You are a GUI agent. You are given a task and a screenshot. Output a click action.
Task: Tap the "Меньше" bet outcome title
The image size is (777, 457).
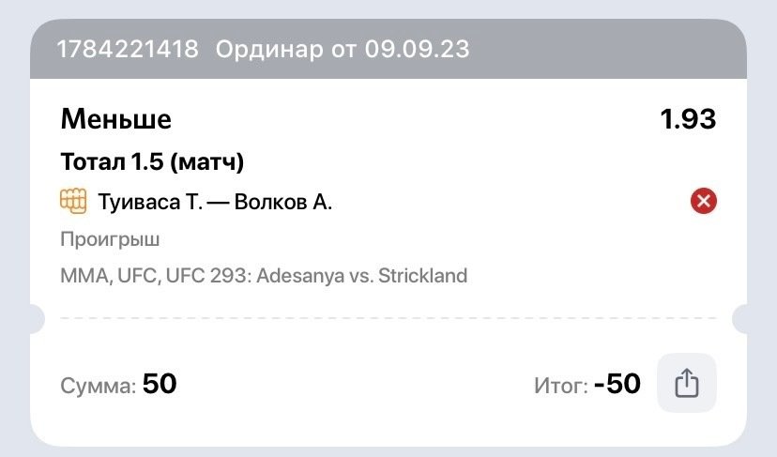click(x=116, y=119)
